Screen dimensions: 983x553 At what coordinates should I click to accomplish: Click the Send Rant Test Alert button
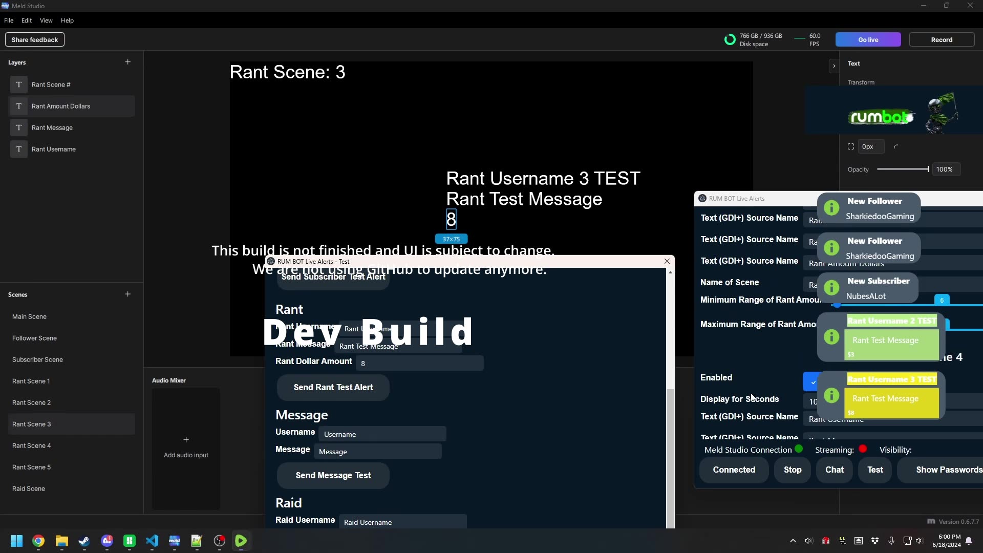333,388
